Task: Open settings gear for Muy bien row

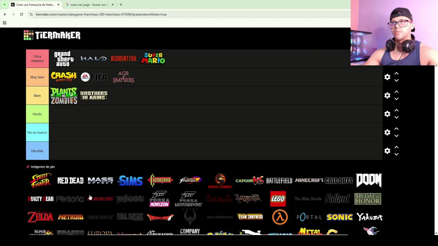Action: 387,77
